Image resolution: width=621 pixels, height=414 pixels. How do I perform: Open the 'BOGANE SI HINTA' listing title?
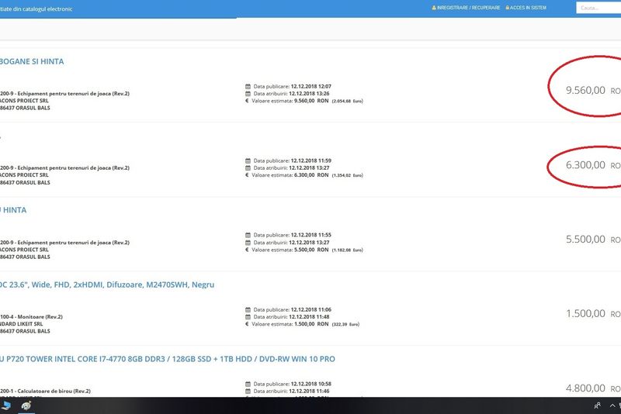33,61
